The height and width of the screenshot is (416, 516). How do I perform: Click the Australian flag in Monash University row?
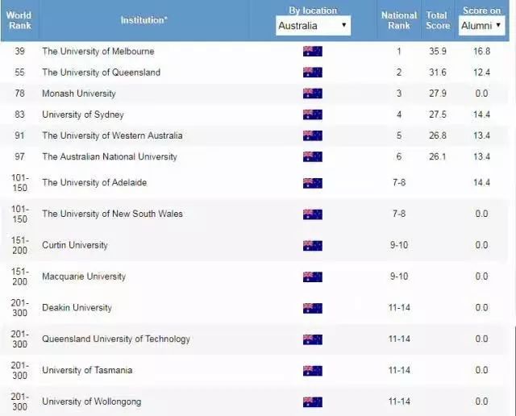coord(313,94)
